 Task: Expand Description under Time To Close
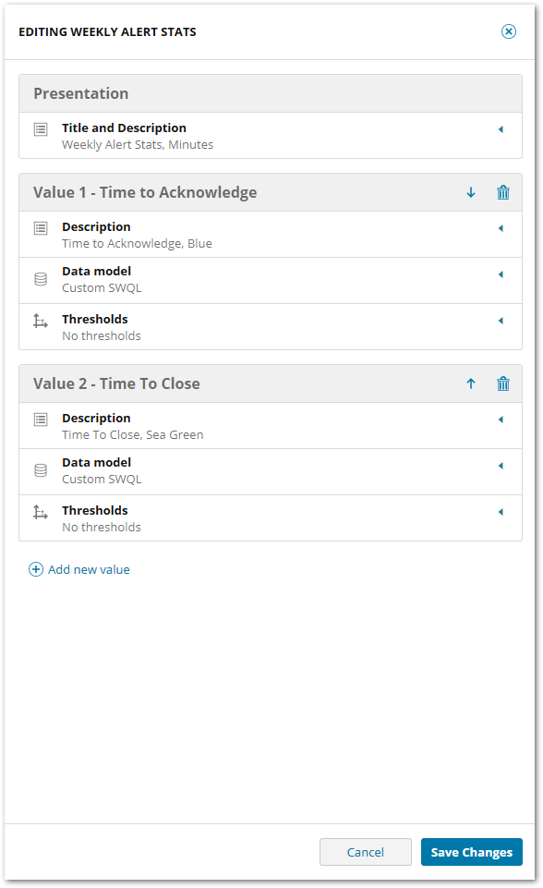[x=501, y=420]
